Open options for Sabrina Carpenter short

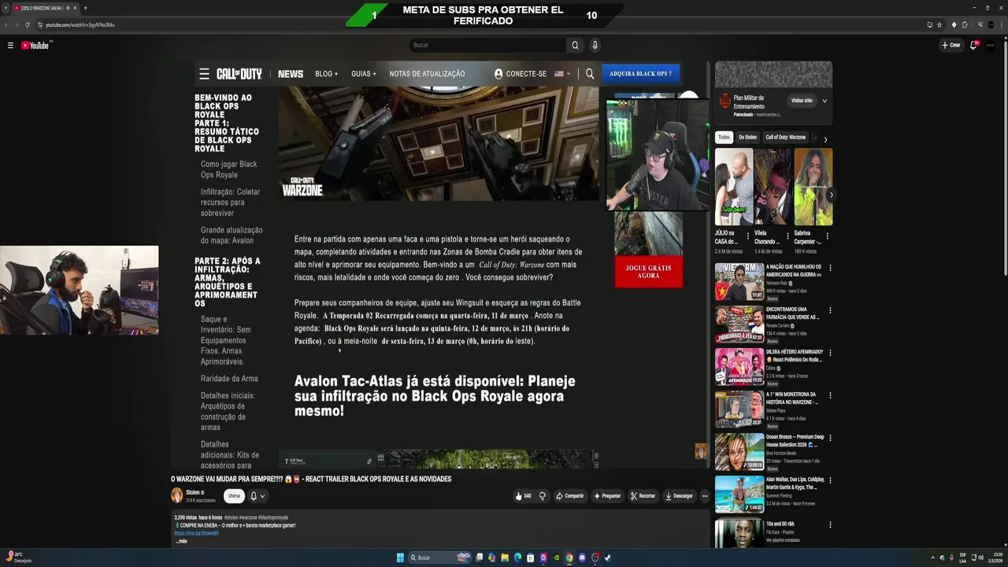pyautogui.click(x=827, y=235)
